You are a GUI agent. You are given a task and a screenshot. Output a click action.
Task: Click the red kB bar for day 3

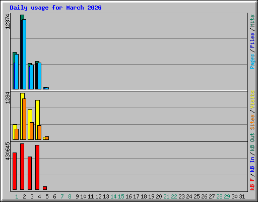30,173
